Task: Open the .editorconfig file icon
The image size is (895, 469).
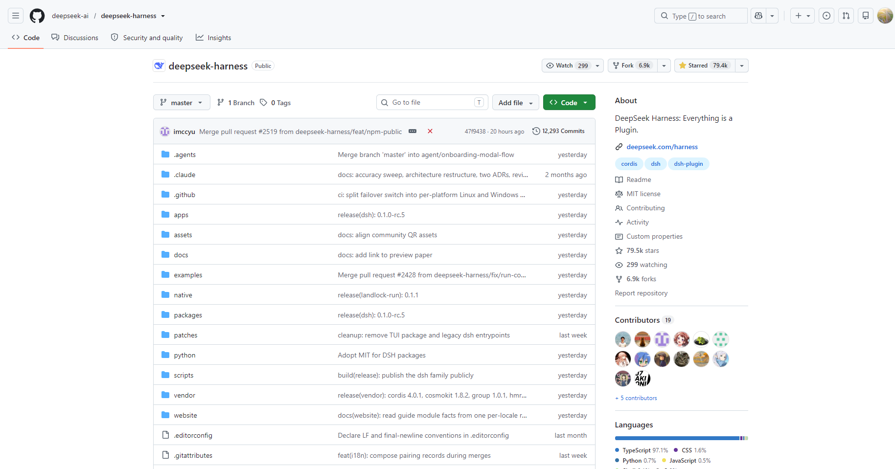Action: click(x=165, y=435)
